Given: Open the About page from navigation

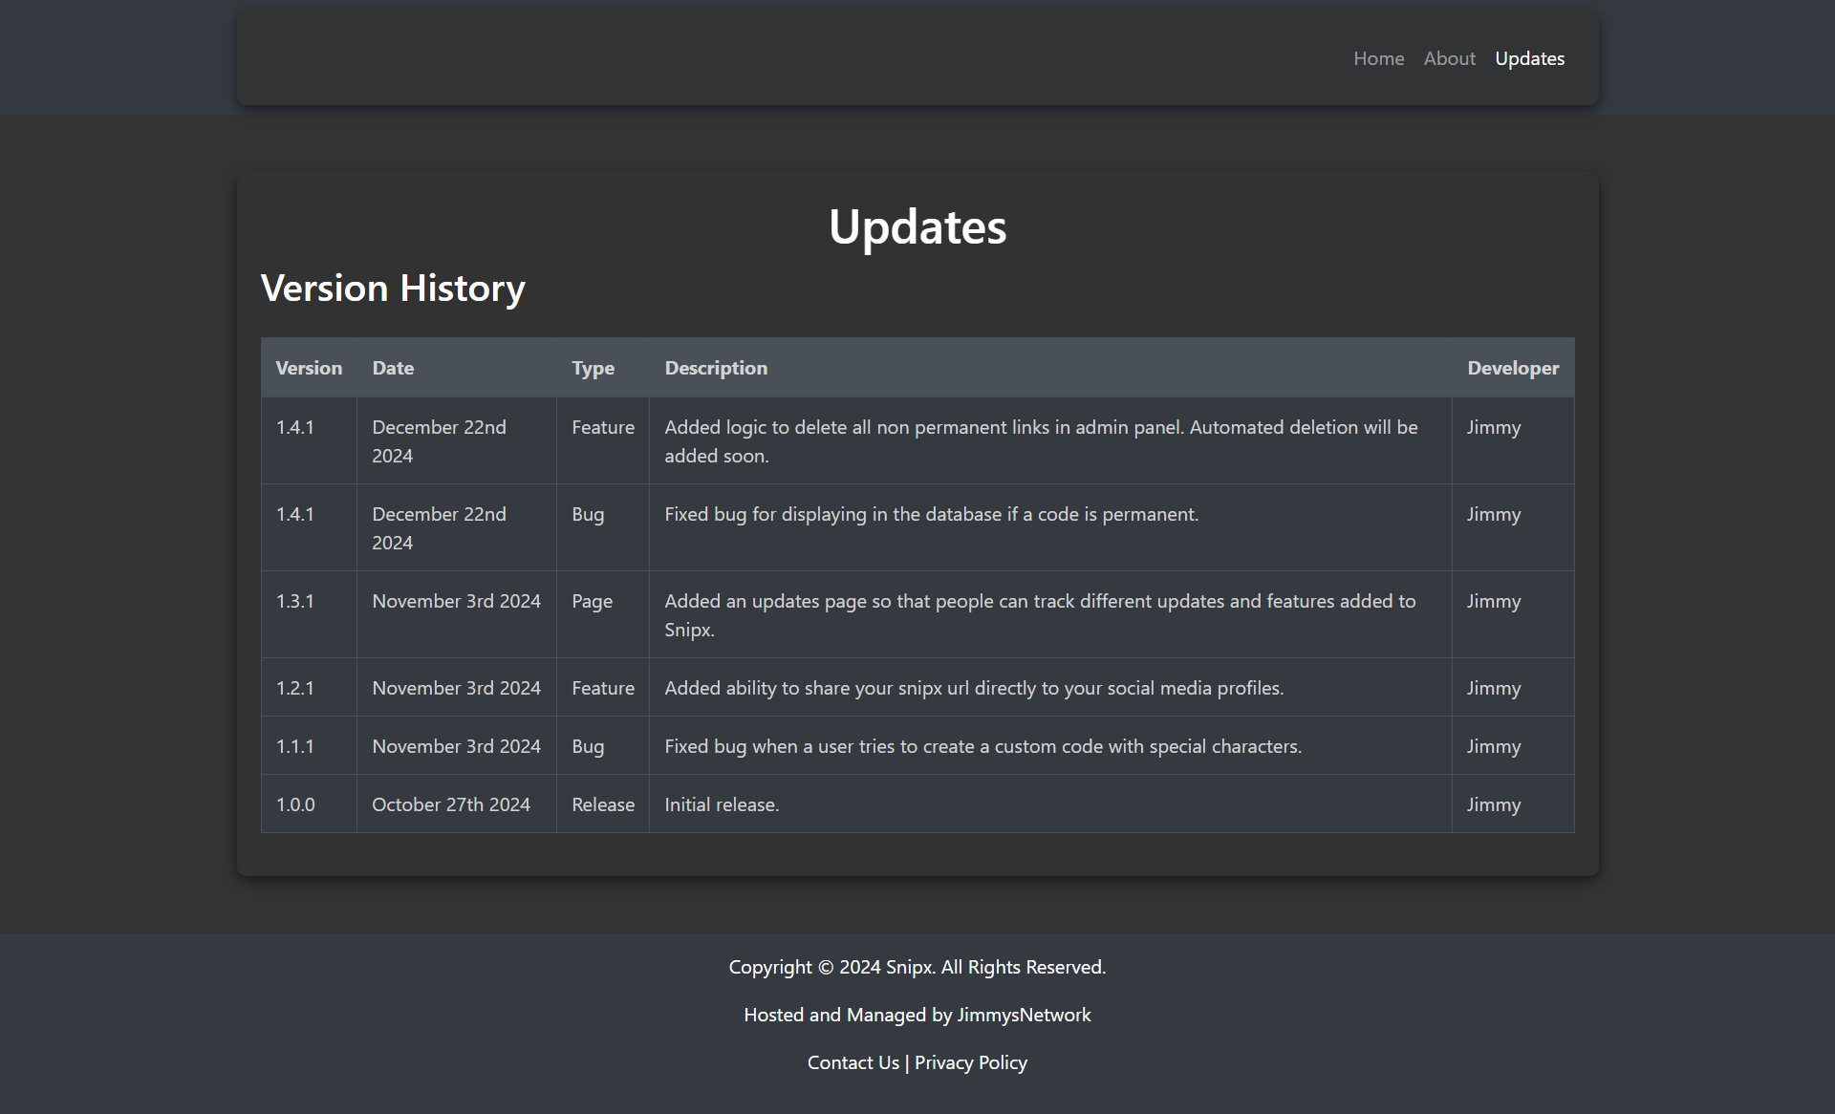Looking at the screenshot, I should [x=1449, y=58].
